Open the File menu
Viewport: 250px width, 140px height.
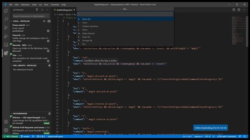(x=11, y=5)
